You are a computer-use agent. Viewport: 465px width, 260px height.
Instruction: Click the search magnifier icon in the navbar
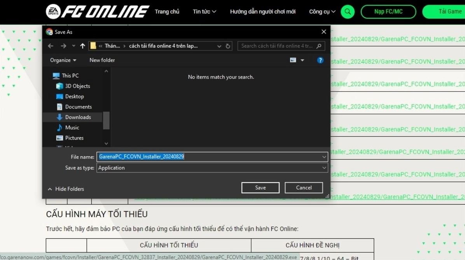click(347, 12)
